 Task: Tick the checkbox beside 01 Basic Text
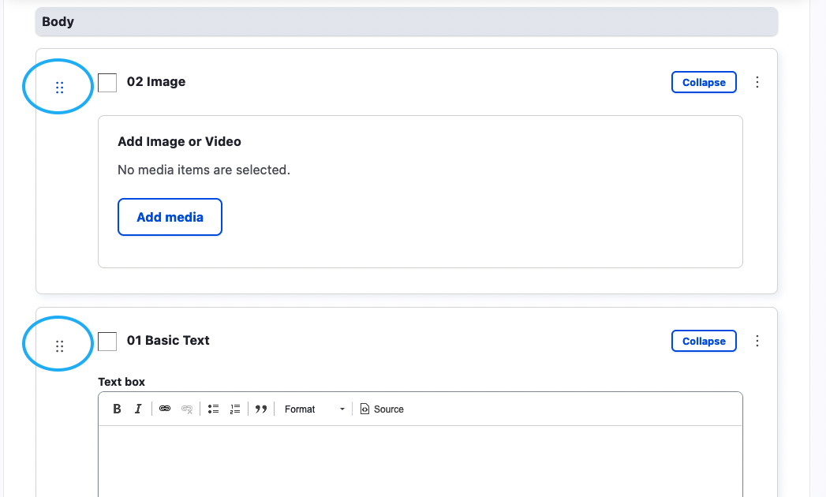pyautogui.click(x=107, y=342)
